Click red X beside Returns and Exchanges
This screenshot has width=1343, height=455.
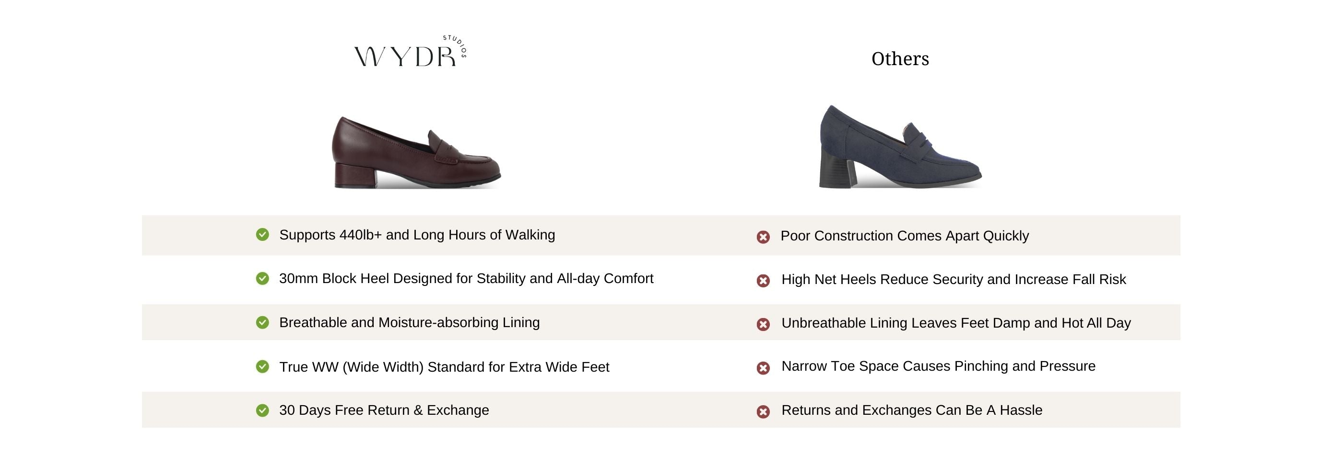pyautogui.click(x=763, y=412)
